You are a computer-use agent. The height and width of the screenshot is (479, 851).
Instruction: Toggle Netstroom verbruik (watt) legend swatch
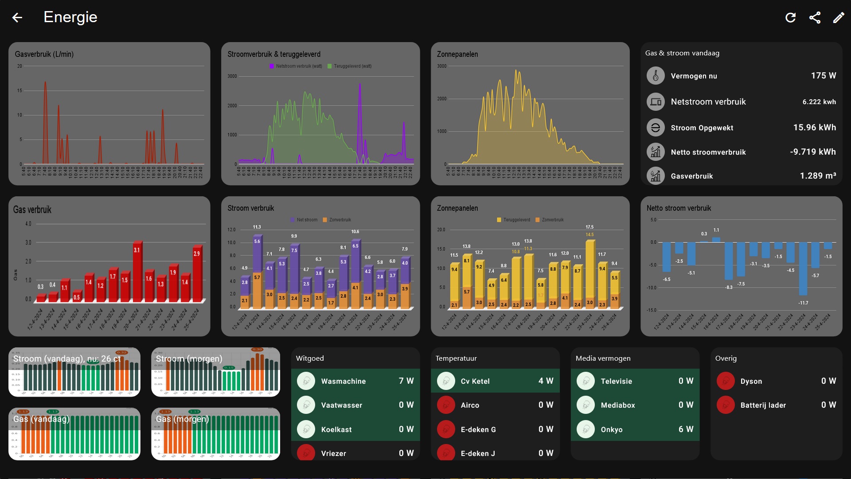coord(272,66)
